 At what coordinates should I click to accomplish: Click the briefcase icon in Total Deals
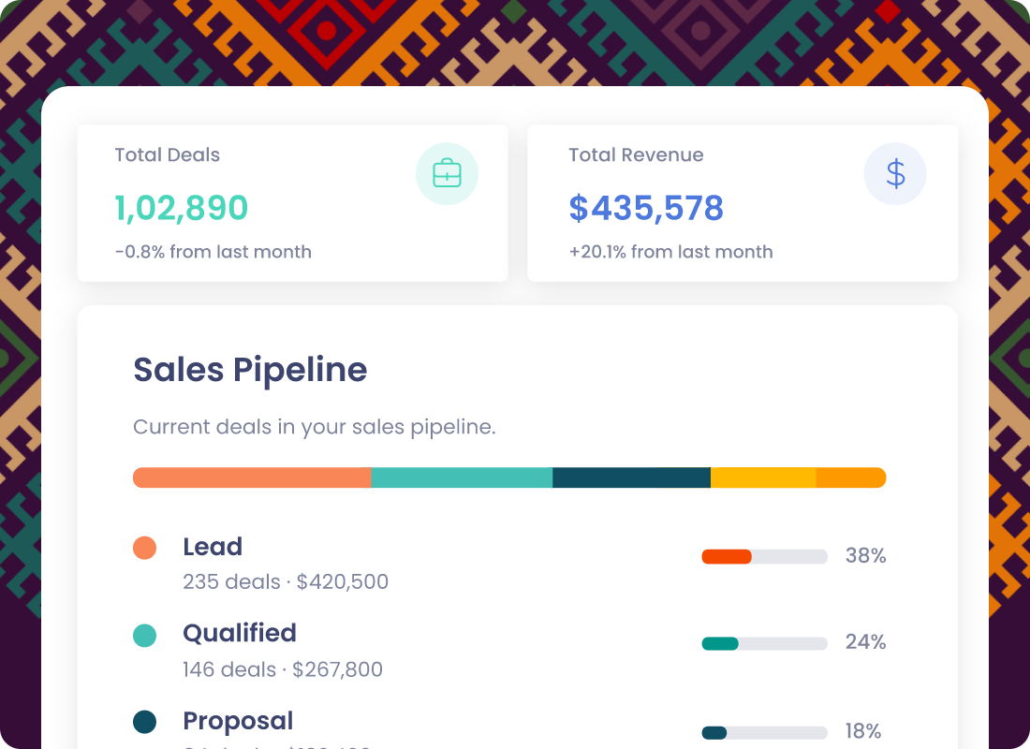tap(447, 173)
